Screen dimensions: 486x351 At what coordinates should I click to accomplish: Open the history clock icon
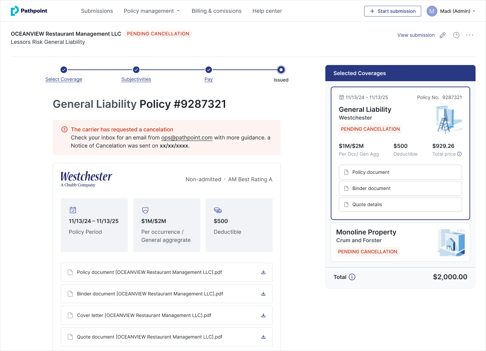pyautogui.click(x=456, y=35)
